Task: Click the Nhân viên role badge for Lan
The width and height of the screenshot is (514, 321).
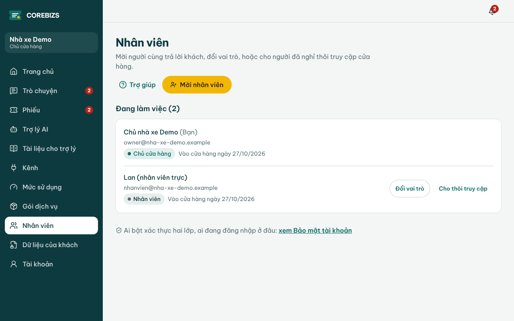Action: point(144,199)
